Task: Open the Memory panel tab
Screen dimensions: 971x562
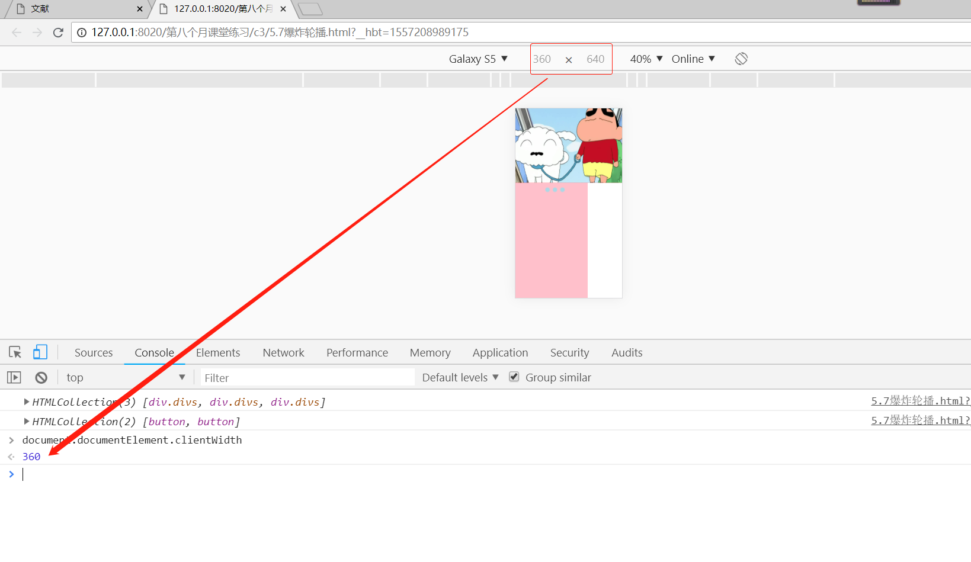Action: (x=430, y=352)
